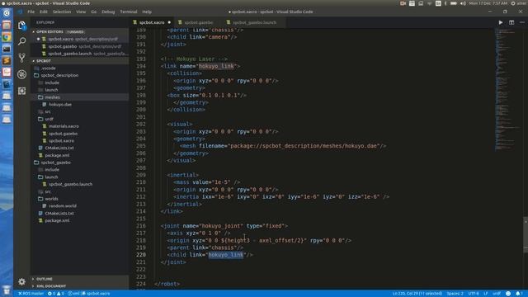The image size is (528, 297).
Task: Split the editor with the split icon
Action: coord(511,22)
